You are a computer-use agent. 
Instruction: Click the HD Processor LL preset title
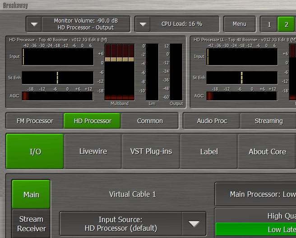pyautogui.click(x=245, y=40)
